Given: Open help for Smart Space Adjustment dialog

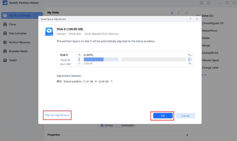Looking at the screenshot, I should point(190,19).
